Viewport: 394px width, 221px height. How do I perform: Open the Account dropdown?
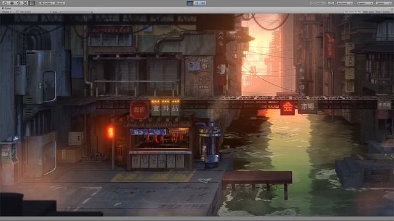(345, 3)
